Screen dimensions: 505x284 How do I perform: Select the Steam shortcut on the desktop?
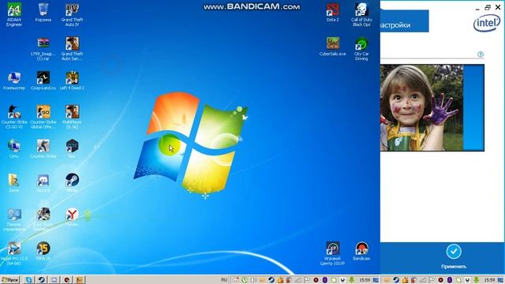(x=72, y=183)
